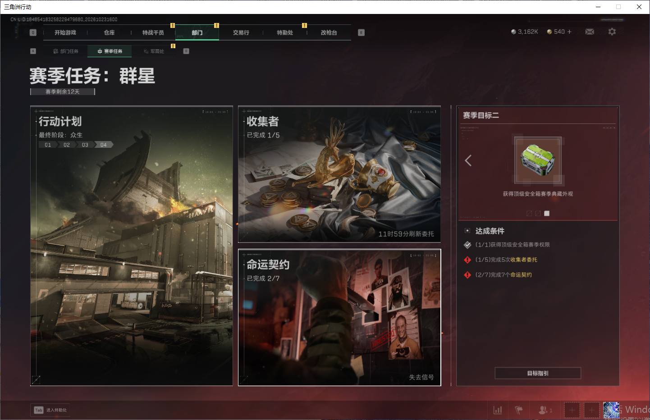Click the 3,162K currency balance
Image resolution: width=650 pixels, height=420 pixels.
525,32
